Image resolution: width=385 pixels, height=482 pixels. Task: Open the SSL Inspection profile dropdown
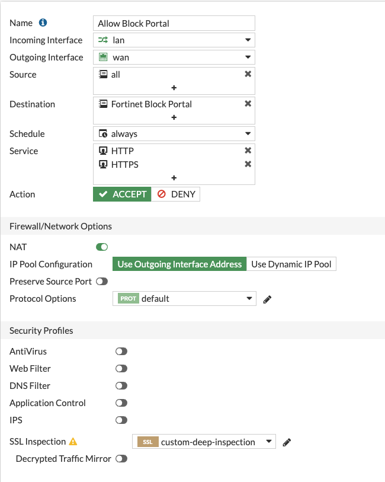[x=204, y=442]
